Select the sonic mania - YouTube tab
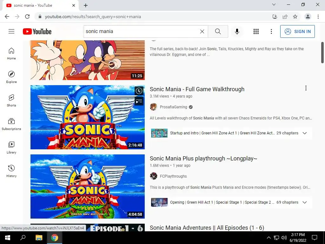Image resolution: width=325 pixels, height=244 pixels. [40, 5]
